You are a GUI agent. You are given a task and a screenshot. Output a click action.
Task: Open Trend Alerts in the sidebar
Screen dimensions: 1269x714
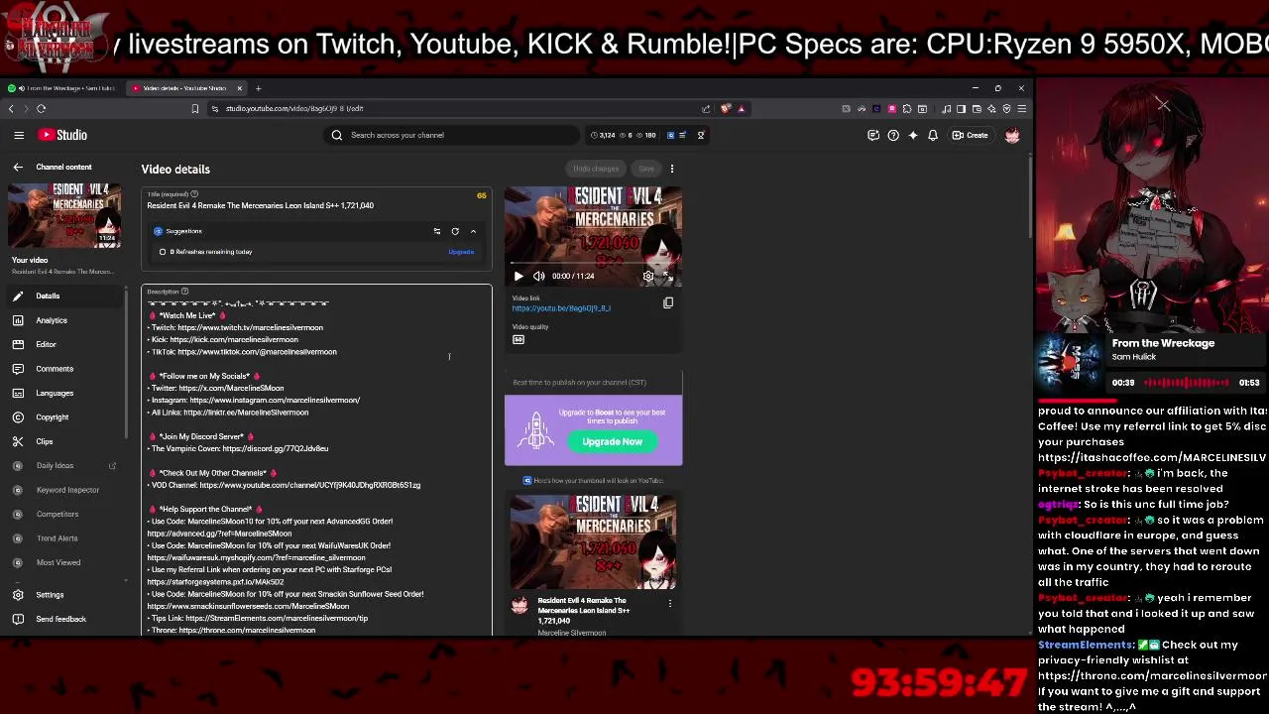pos(64,538)
